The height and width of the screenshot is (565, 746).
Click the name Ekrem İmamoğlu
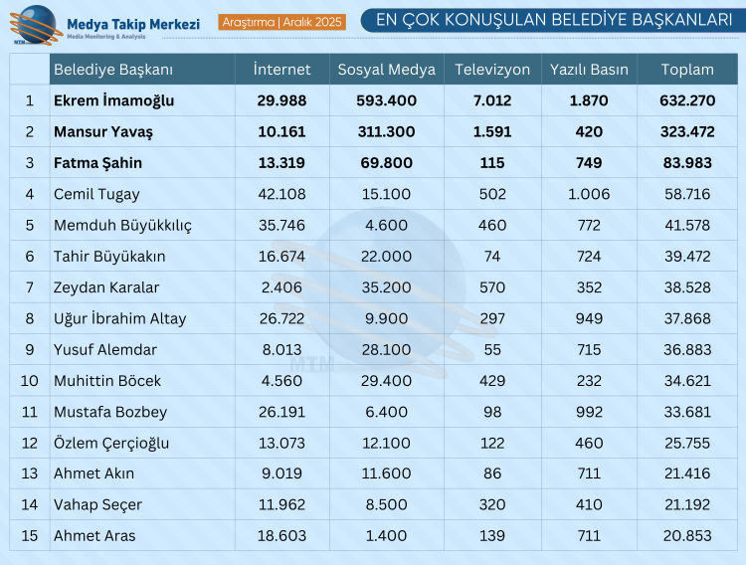point(113,100)
